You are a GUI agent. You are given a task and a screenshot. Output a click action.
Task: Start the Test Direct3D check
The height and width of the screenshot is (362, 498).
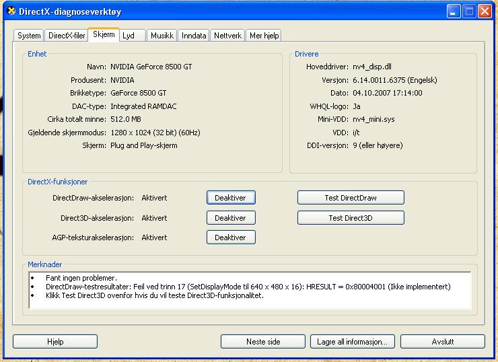click(350, 218)
